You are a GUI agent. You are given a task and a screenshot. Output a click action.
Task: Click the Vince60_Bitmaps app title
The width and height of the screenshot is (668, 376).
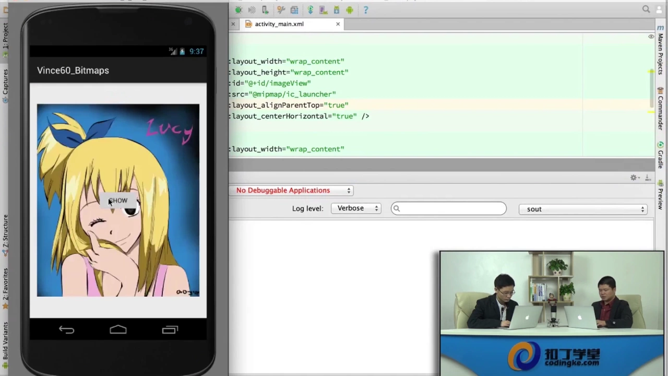[x=73, y=70]
